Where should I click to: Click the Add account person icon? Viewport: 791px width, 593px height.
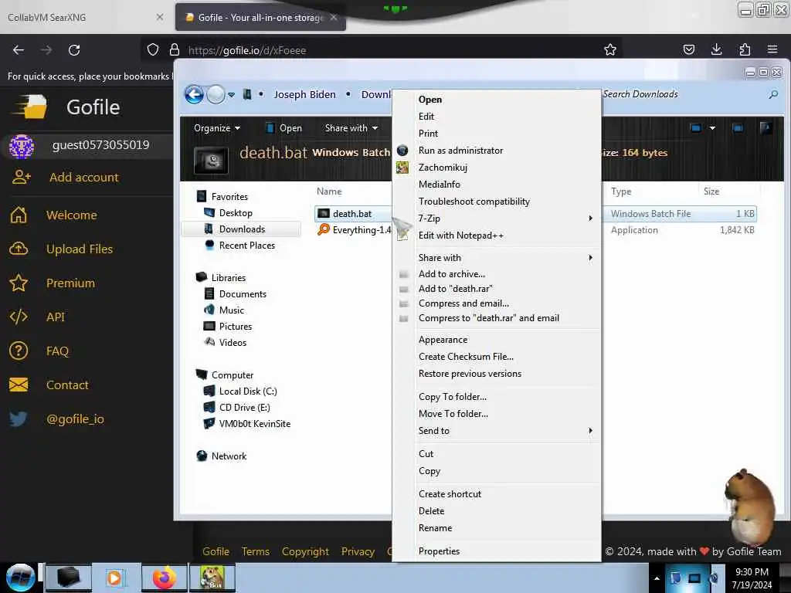(21, 177)
